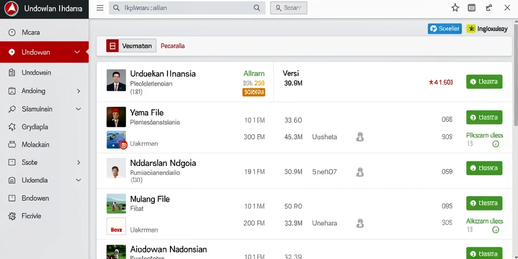
Task: Click the share icon in top bar
Action: [489, 8]
